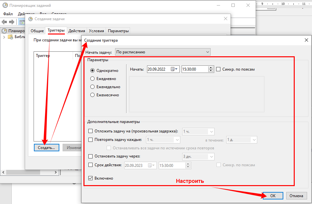Toggle the Включено checkbox
Screen dimensions: 312x204
coord(91,178)
